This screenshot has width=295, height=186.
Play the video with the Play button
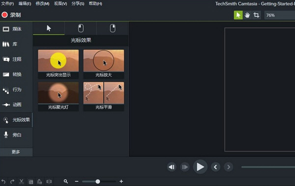[200, 167]
